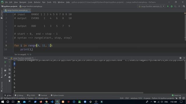Toggle the read-only lock icon
Screen dimensions: 186x104
(176, 98)
